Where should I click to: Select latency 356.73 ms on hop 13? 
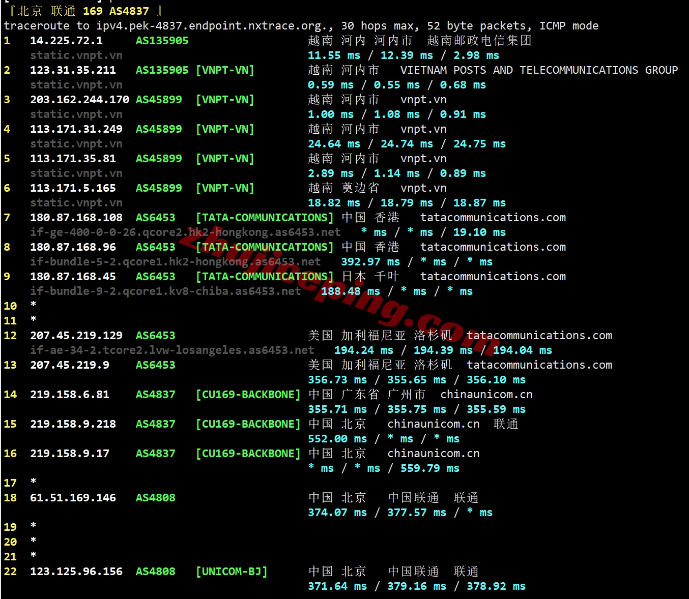pos(337,380)
